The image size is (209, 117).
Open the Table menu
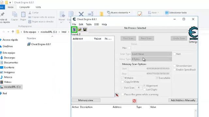(x=88, y=24)
